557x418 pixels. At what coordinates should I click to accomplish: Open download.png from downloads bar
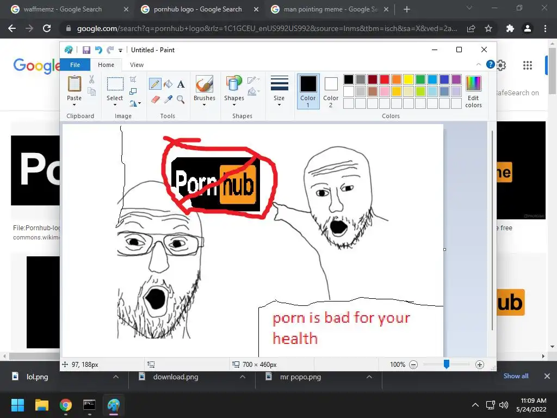click(176, 377)
